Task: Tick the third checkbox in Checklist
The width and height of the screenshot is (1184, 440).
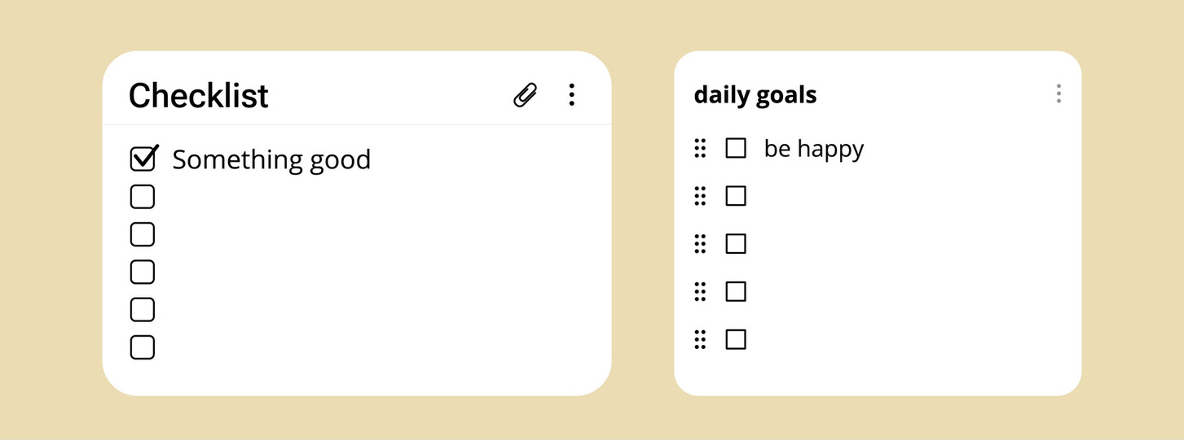Action: pos(143,234)
